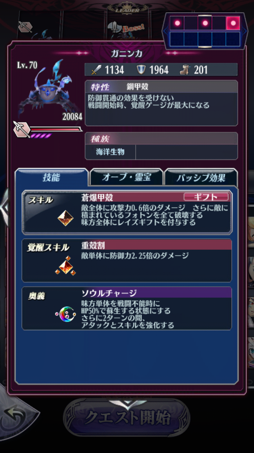Start the quest with クエスト開始

(x=127, y=418)
